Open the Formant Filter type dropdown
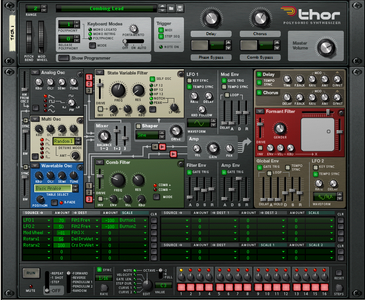Viewport: 365px width, 300px height. click(x=260, y=112)
